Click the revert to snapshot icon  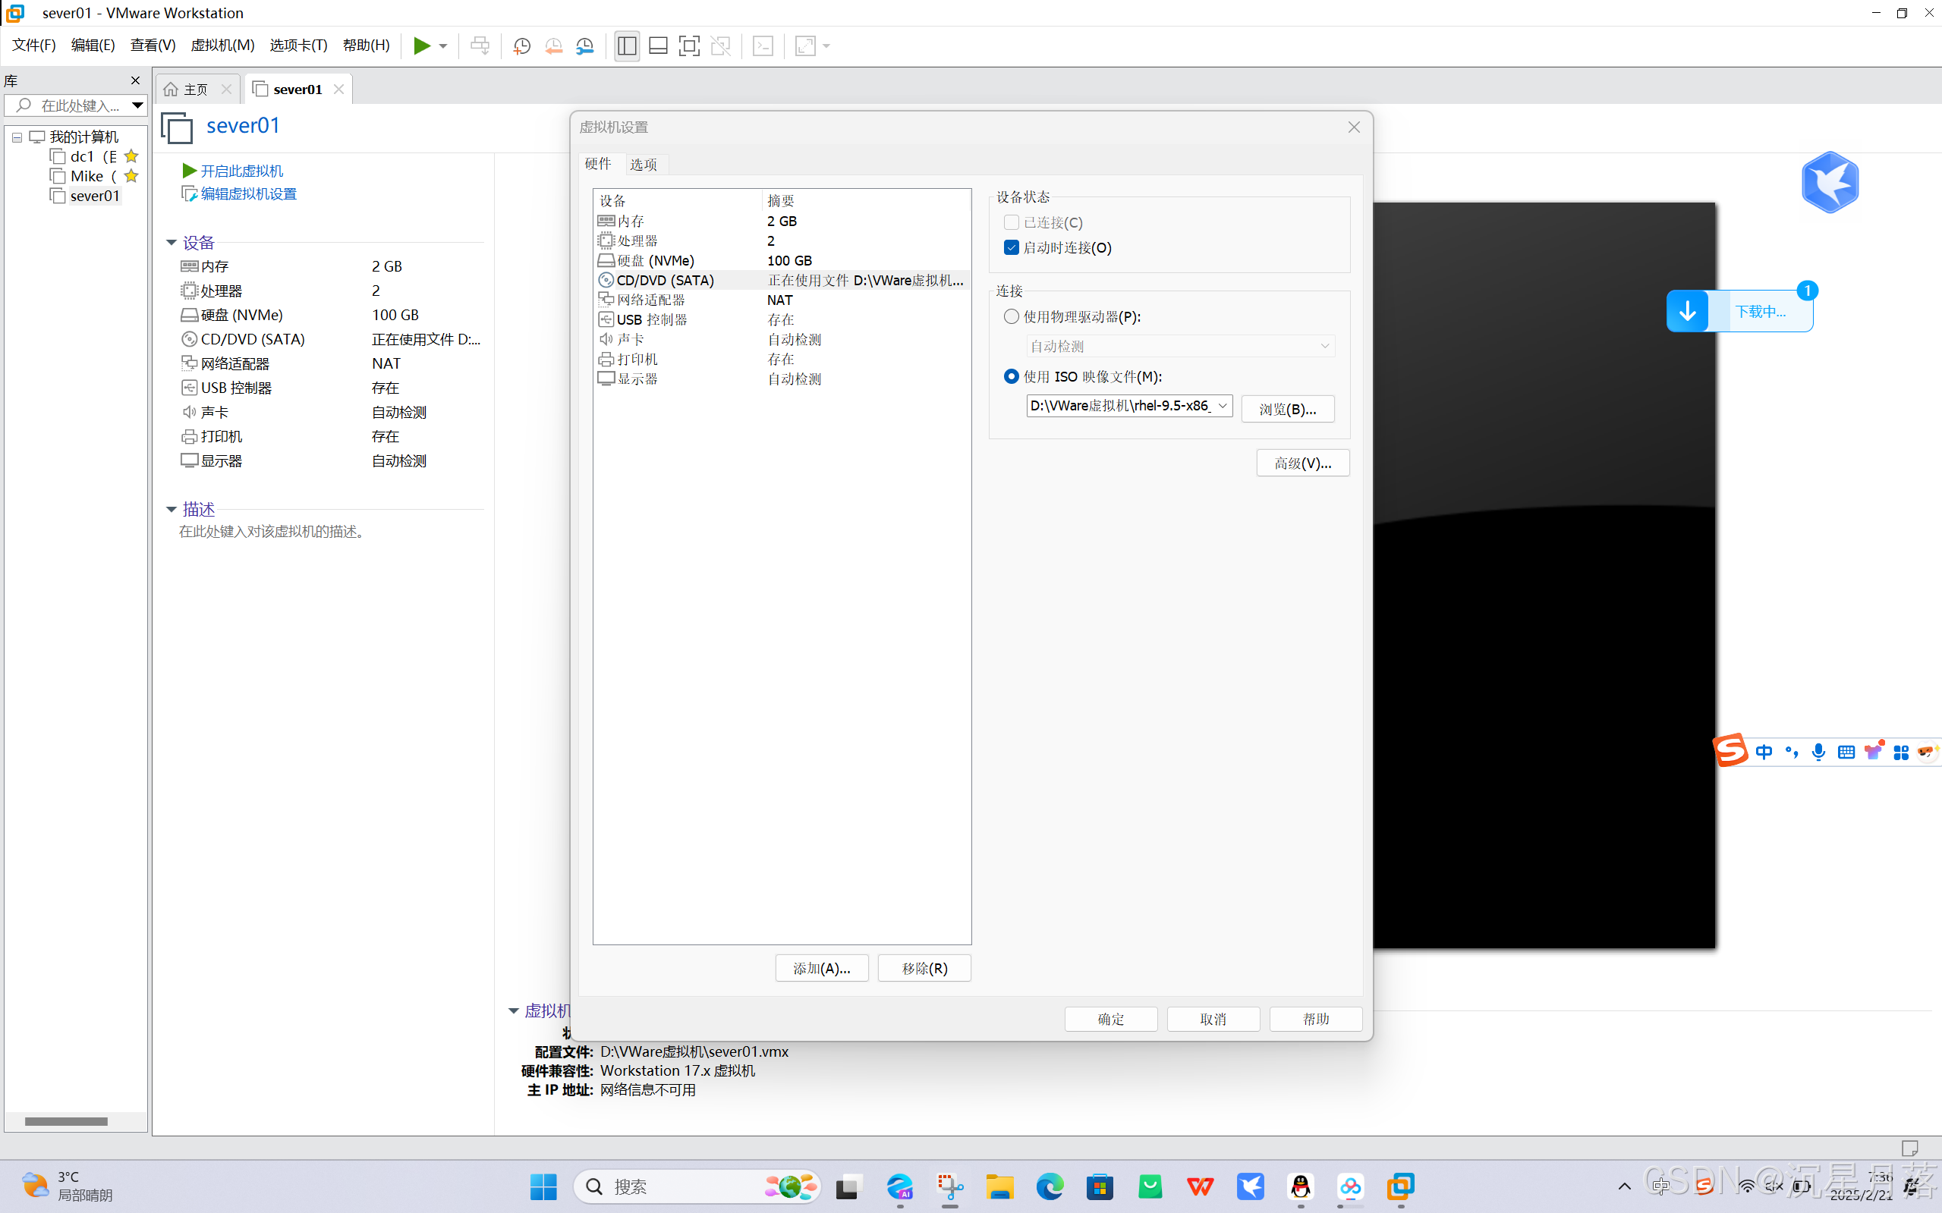(x=553, y=46)
